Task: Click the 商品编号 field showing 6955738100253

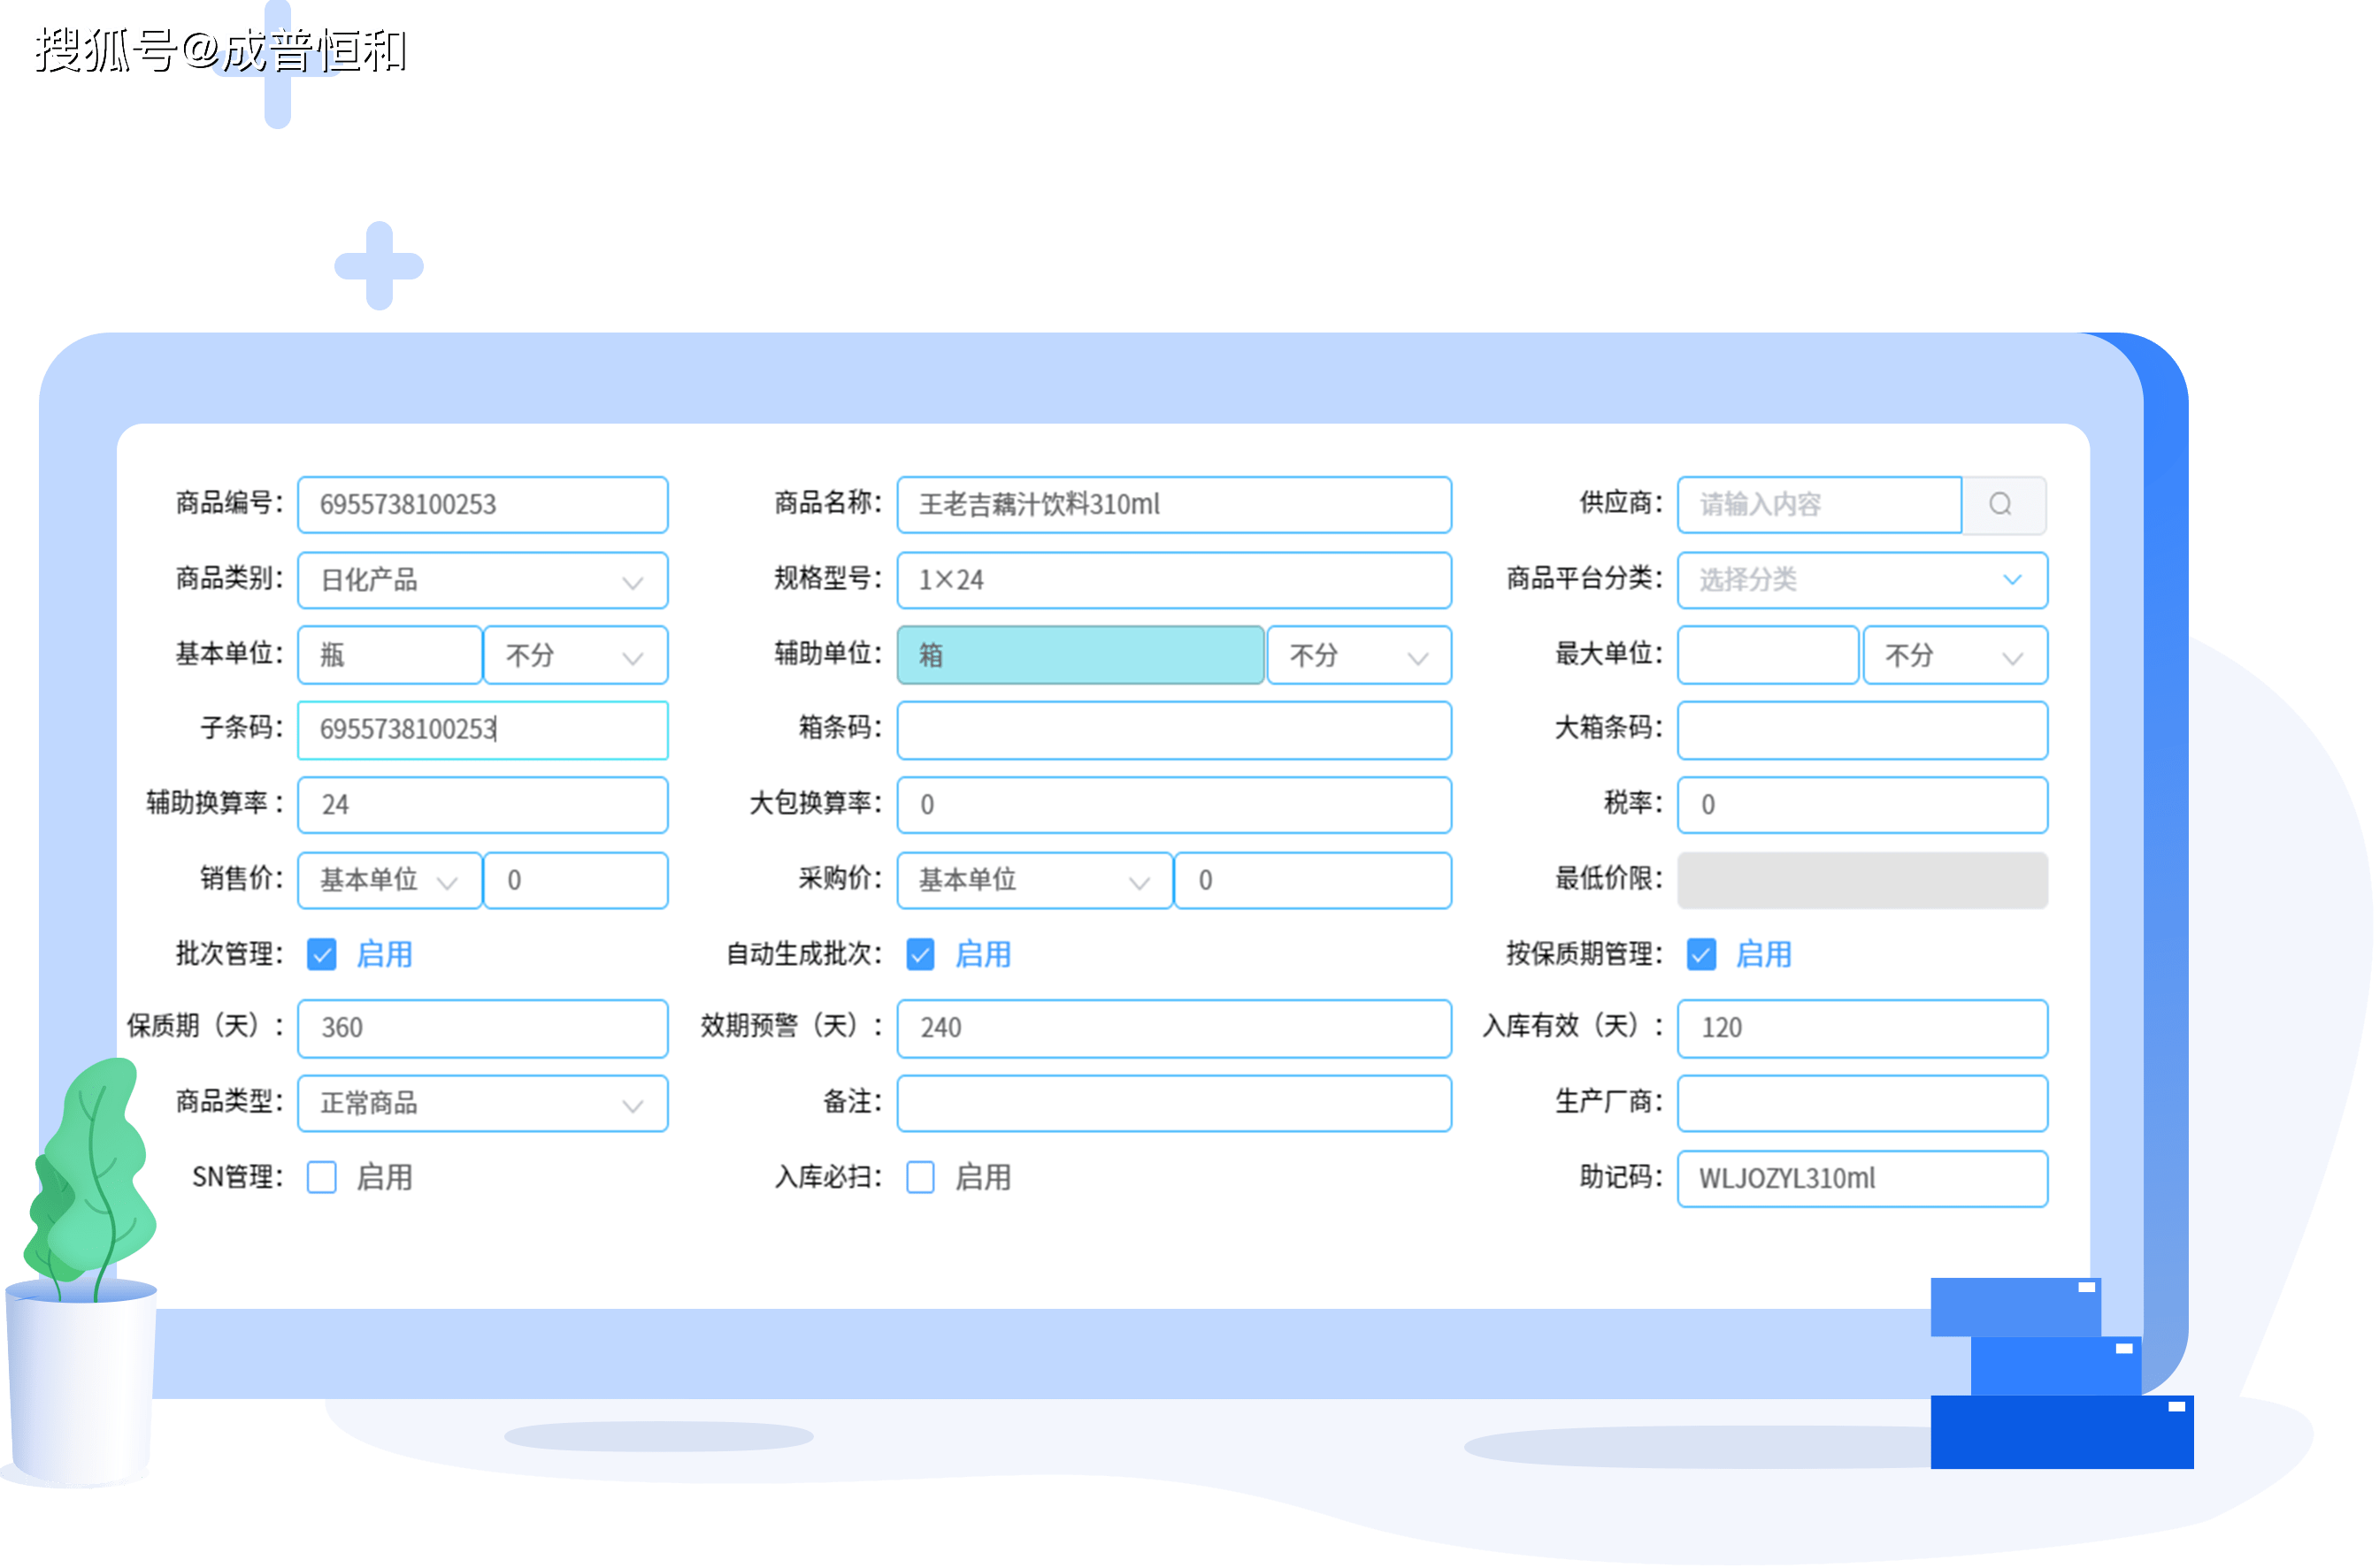Action: [483, 505]
